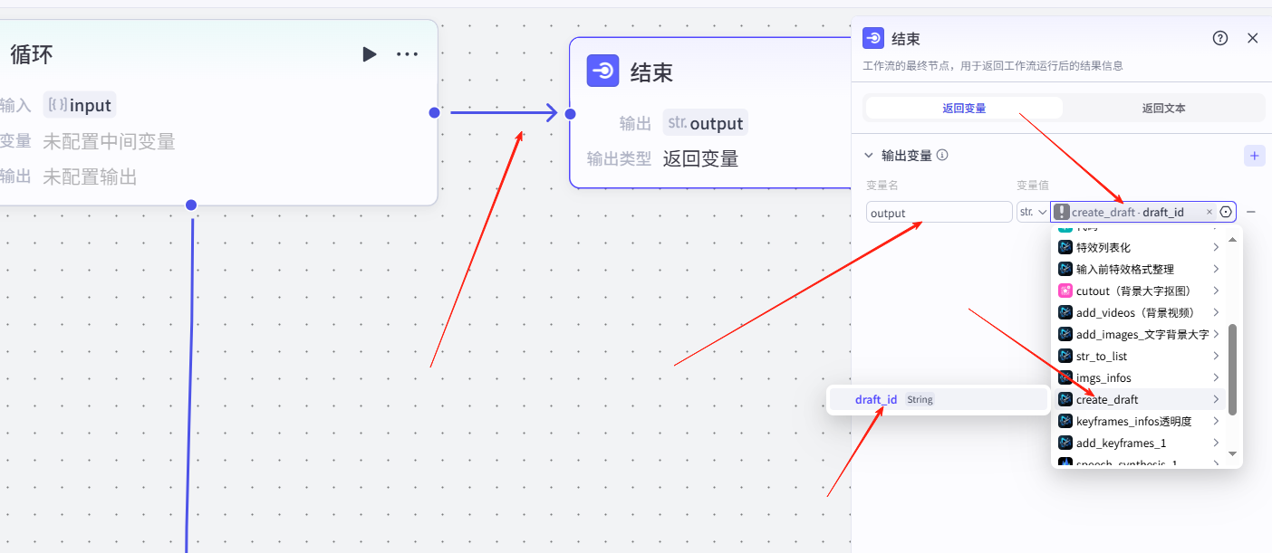Open the 循环 node three-dot menu
Image resolution: width=1272 pixels, height=553 pixels.
408,54
